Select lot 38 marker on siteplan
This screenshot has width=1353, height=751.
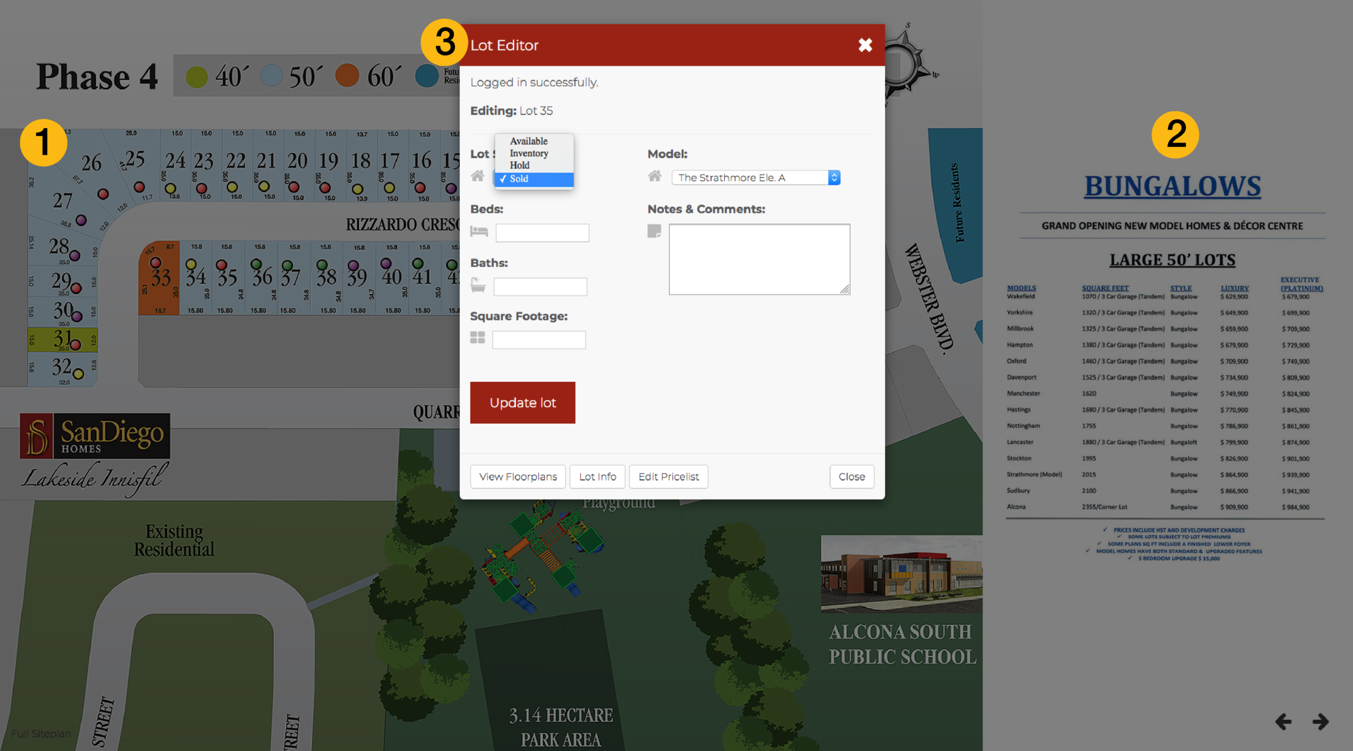click(x=321, y=264)
